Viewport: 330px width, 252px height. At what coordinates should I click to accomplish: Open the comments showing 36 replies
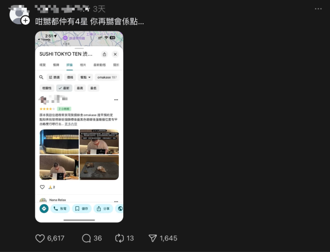[86, 238]
